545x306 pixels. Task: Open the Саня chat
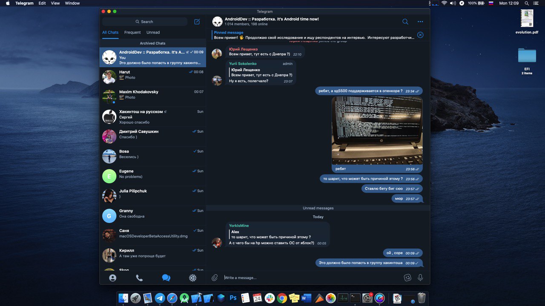click(152, 235)
